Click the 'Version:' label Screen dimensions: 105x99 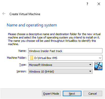(x=22, y=71)
